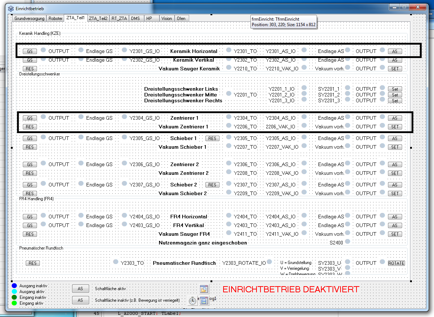The height and width of the screenshot is (317, 434).
Task: Select the save-dialog floppy disk component icon
Action: (204, 300)
